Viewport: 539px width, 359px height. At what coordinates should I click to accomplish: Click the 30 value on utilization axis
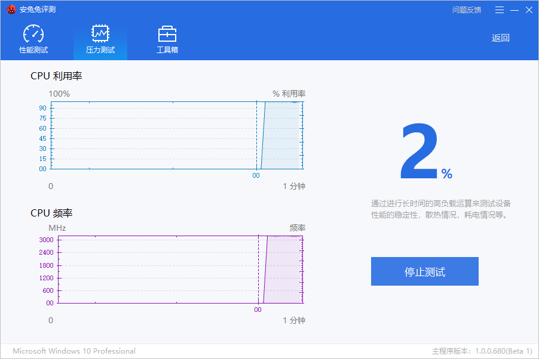42,148
